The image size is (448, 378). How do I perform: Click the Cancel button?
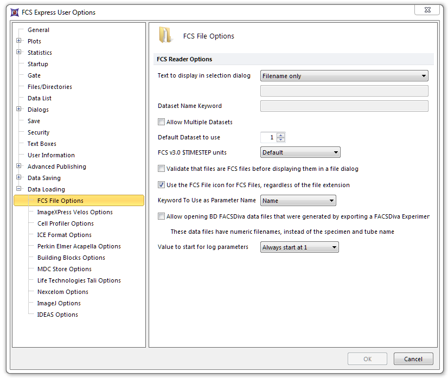pos(413,358)
